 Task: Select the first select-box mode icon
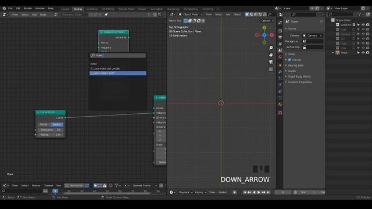tap(185, 21)
